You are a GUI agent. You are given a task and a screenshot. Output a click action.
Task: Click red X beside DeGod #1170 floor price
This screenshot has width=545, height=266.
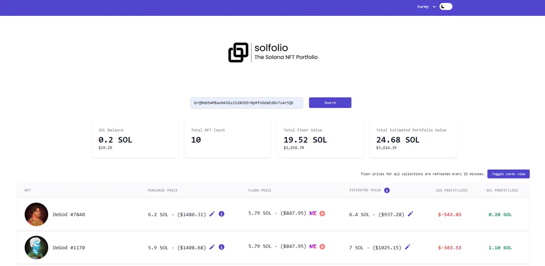click(322, 246)
